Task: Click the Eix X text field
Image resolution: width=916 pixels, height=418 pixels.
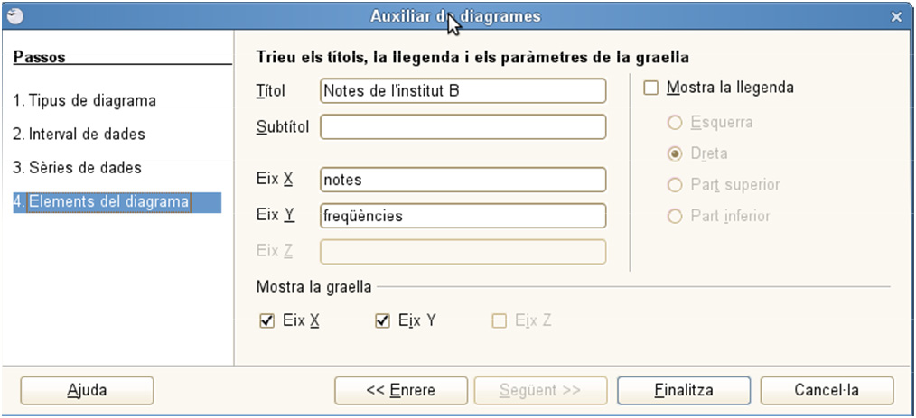Action: tap(463, 180)
